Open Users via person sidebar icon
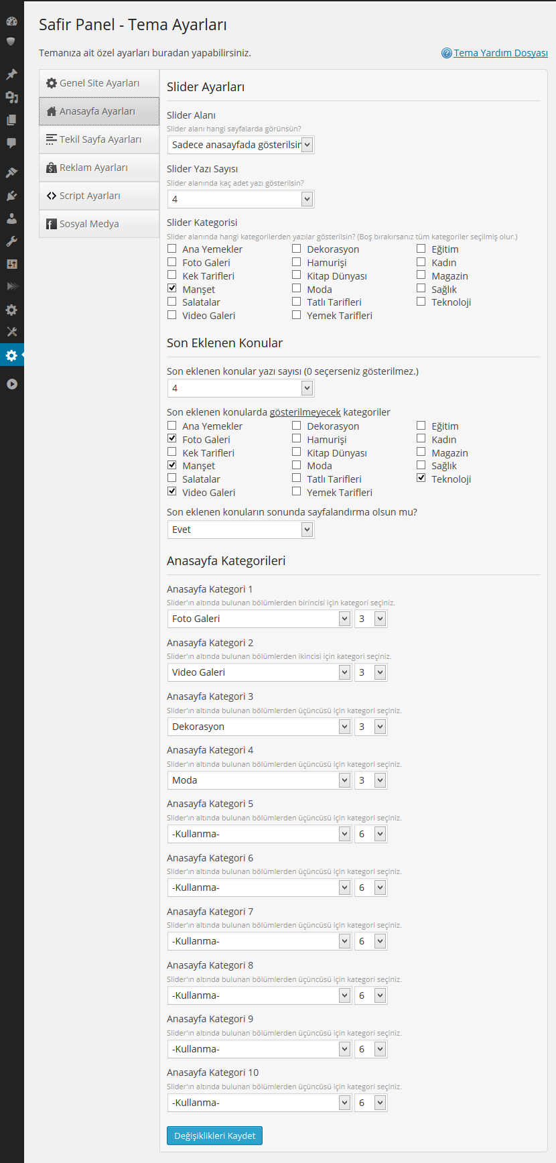The image size is (556, 1163). click(x=11, y=219)
